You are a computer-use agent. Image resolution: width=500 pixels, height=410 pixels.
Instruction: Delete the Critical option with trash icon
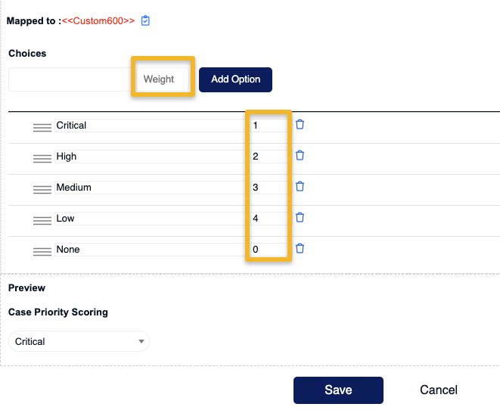click(300, 124)
